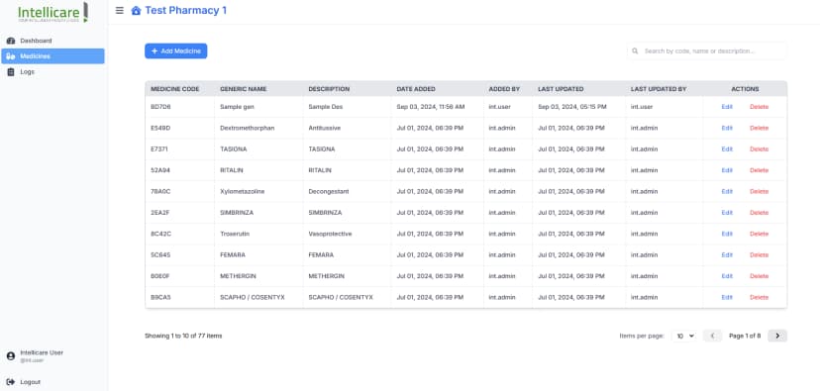
Task: Click the search magnifier icon
Action: [x=635, y=51]
